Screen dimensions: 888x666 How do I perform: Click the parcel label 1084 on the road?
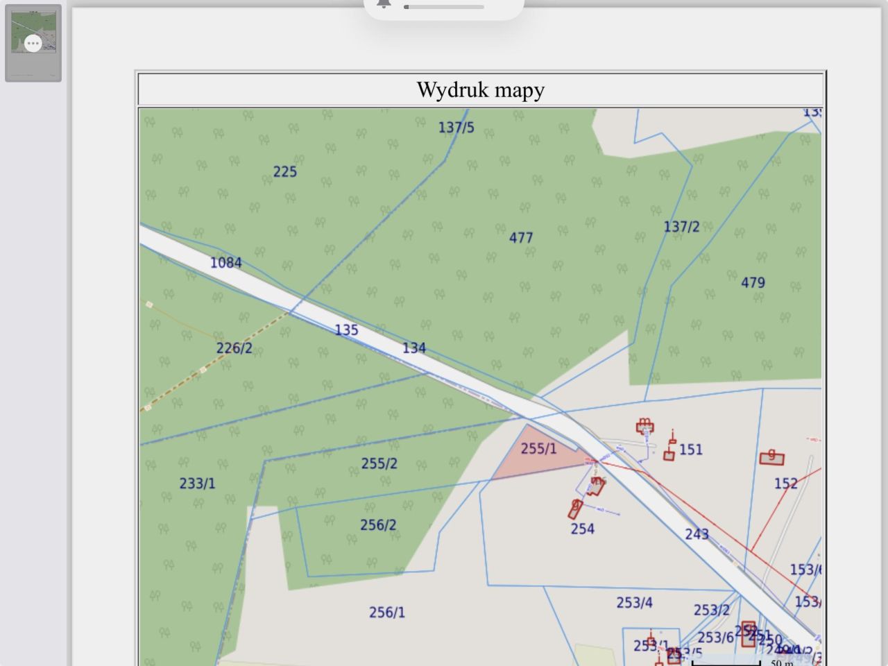pyautogui.click(x=225, y=263)
